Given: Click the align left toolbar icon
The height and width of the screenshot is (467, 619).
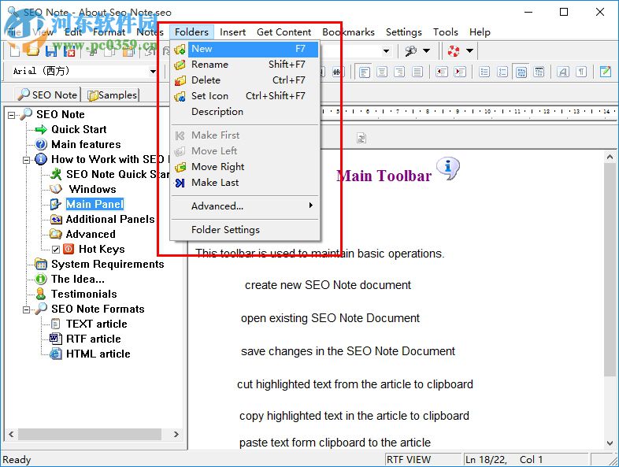Looking at the screenshot, I should click(x=365, y=72).
